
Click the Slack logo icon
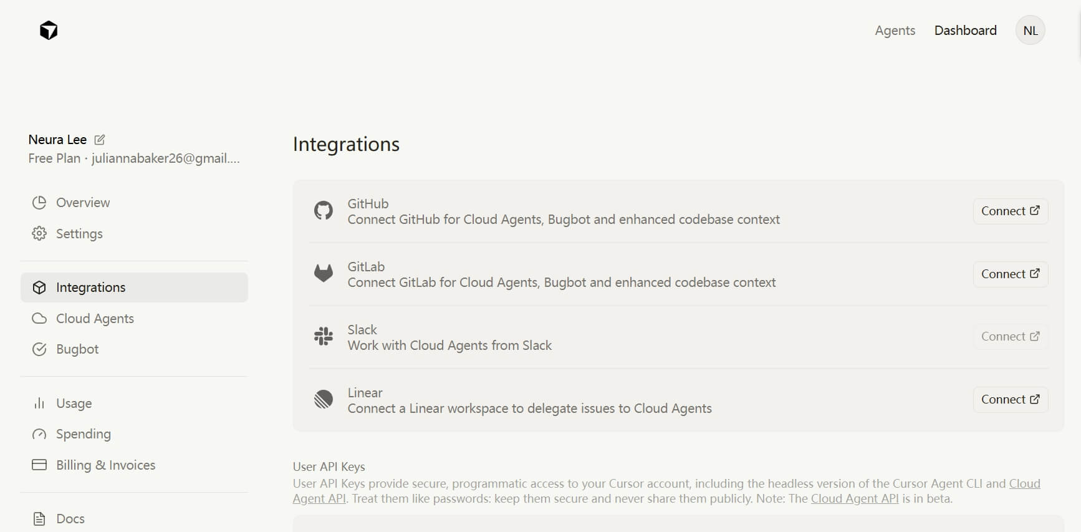(324, 337)
